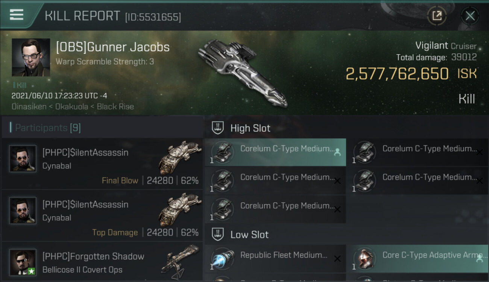Image resolution: width=489 pixels, height=282 pixels.
Task: Click the share kill report icon
Action: click(x=437, y=16)
